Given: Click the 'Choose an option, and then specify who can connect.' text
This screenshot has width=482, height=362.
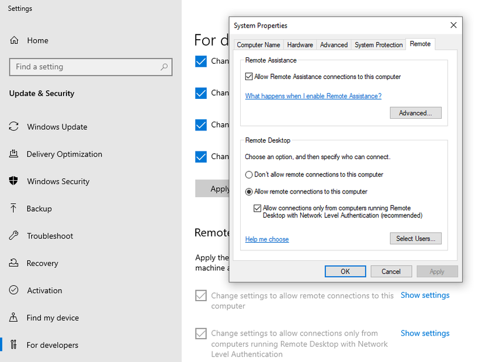Looking at the screenshot, I should point(318,157).
